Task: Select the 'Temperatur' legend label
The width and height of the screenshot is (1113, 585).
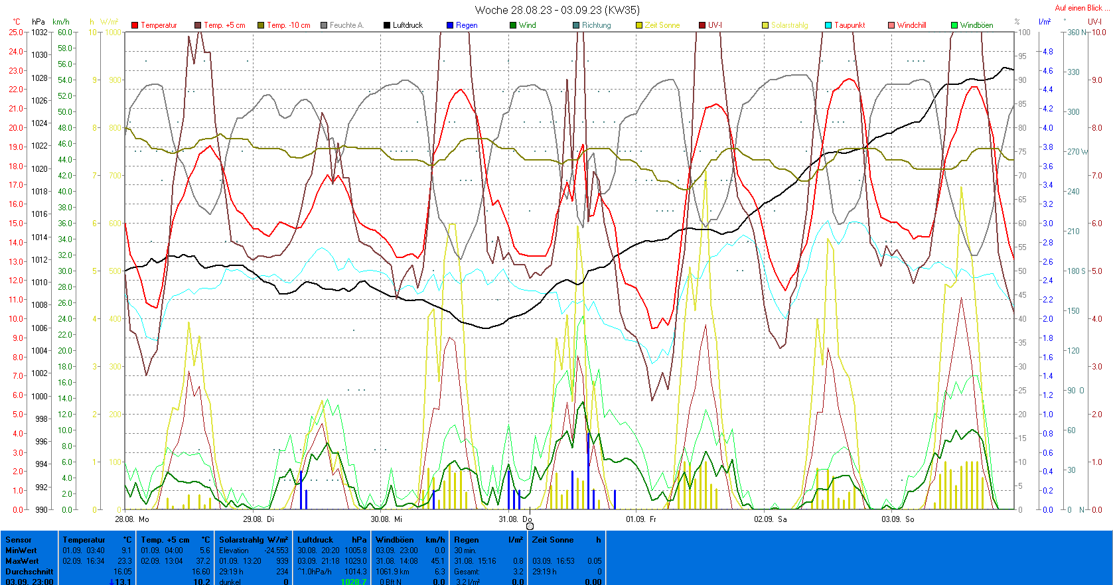Action: [159, 25]
